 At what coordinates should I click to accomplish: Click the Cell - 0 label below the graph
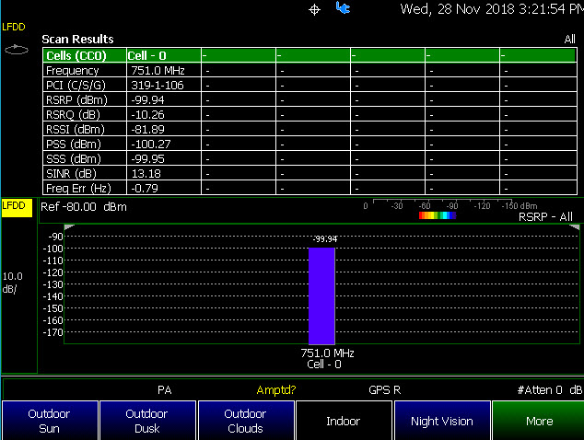coord(324,365)
